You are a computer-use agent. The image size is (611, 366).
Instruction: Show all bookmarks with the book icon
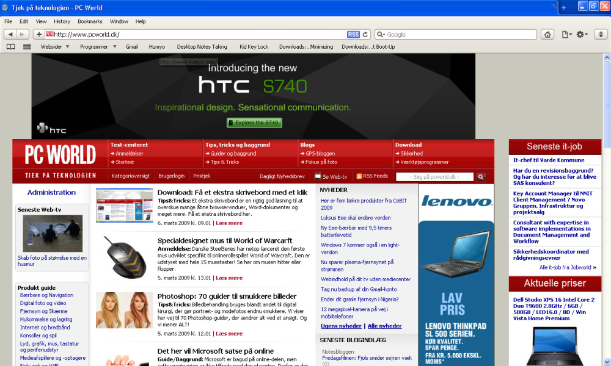pyautogui.click(x=11, y=47)
